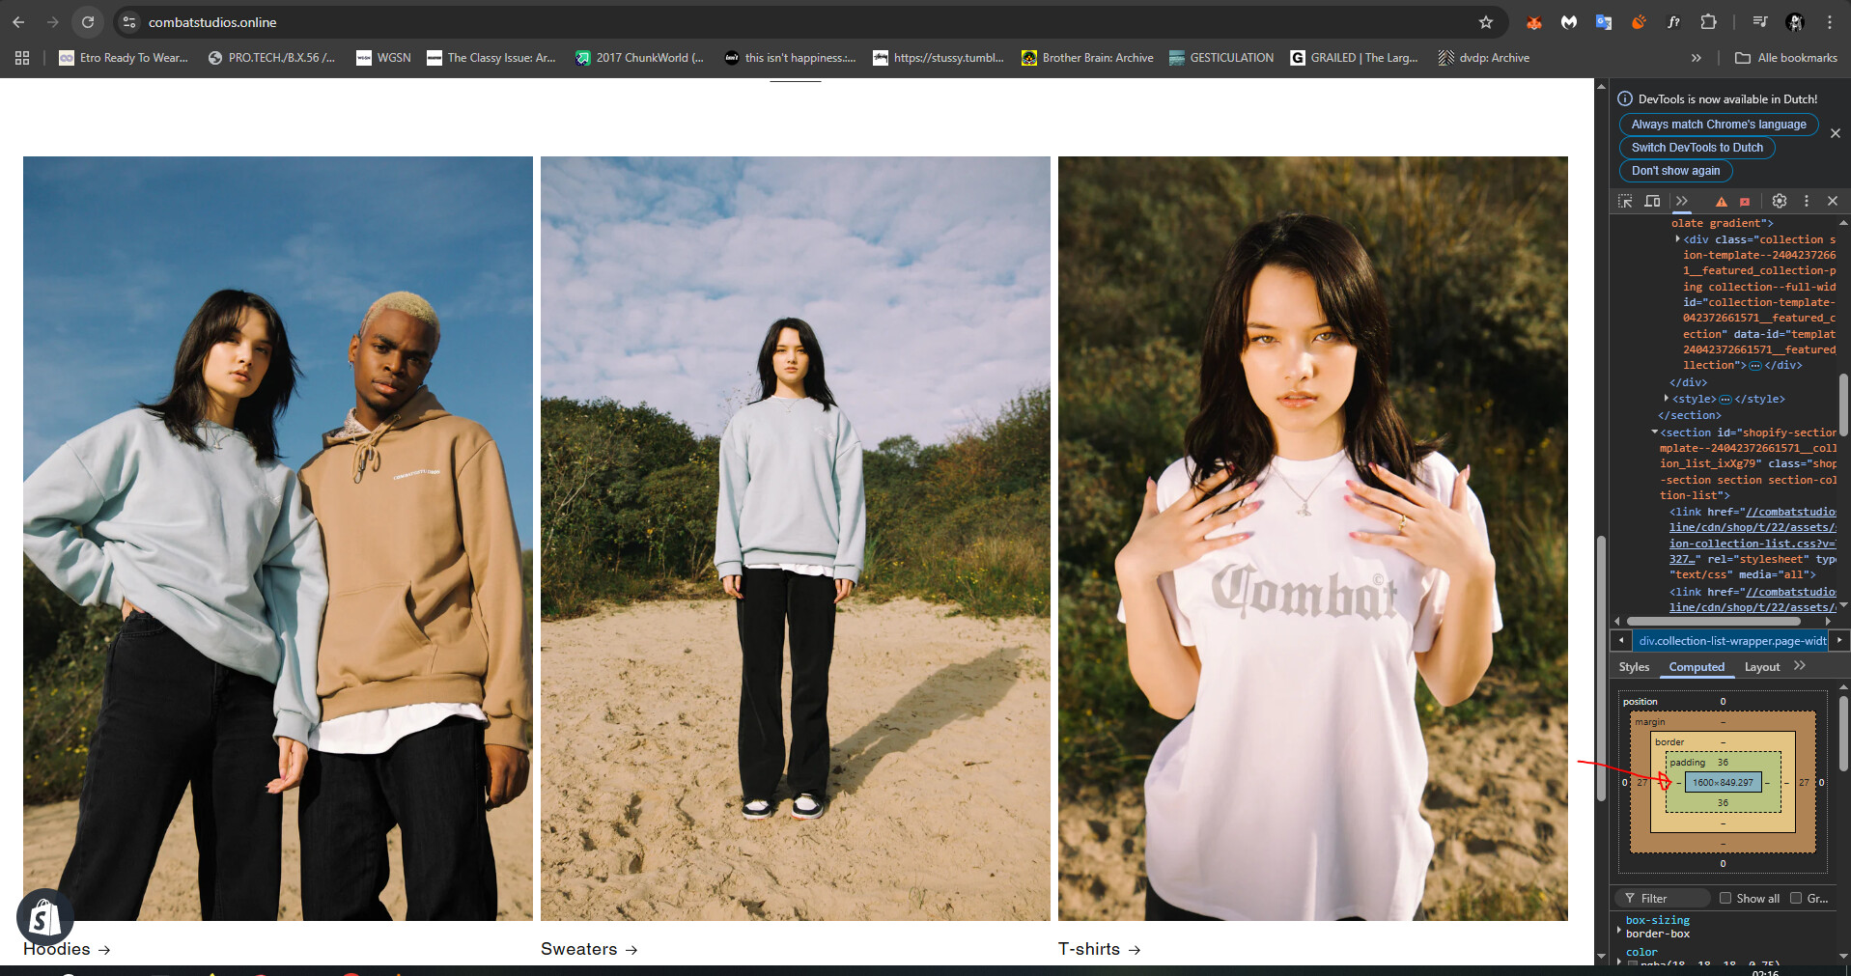Bookmark this page with the star icon

pos(1486,22)
